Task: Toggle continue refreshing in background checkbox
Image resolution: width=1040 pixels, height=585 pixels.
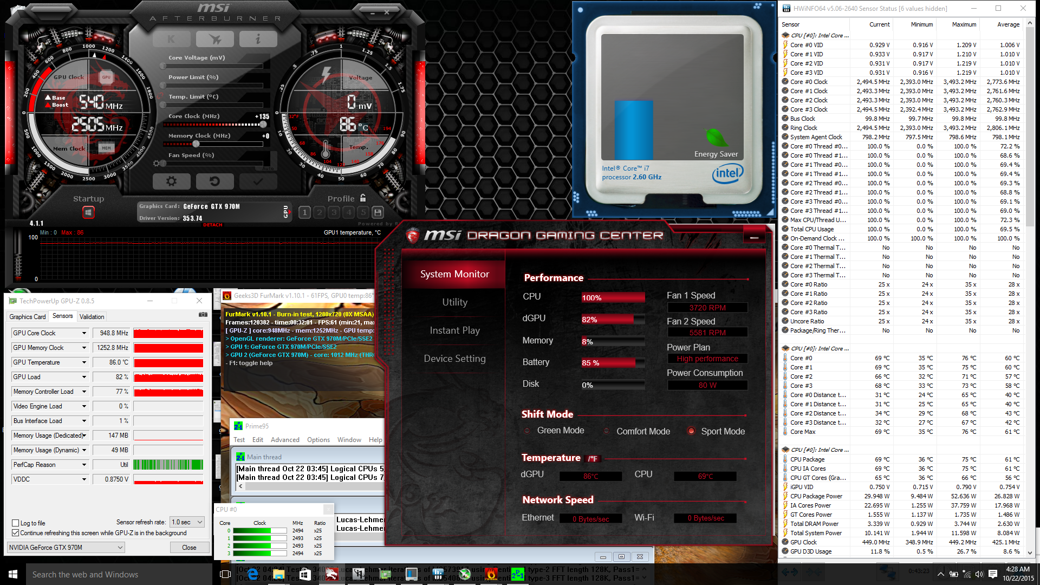Action: (16, 533)
